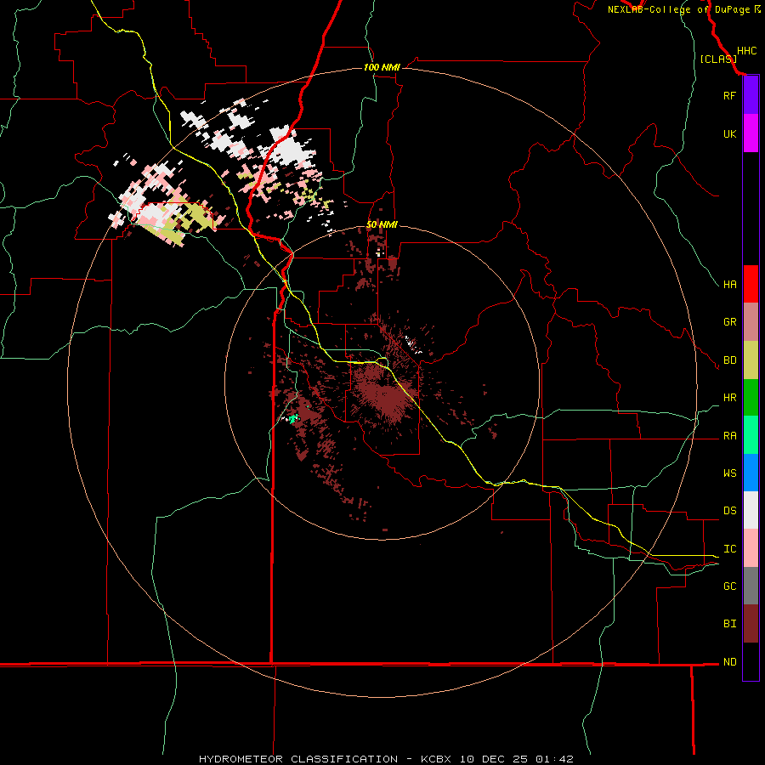The width and height of the screenshot is (765, 765).
Task: Click the 100 NMI range ring label
Action: tap(382, 67)
